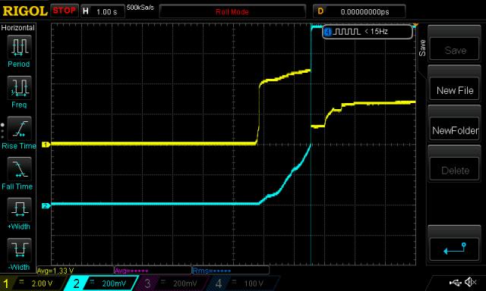Click the horizontal timebase 1.00 s field

pyautogui.click(x=103, y=12)
